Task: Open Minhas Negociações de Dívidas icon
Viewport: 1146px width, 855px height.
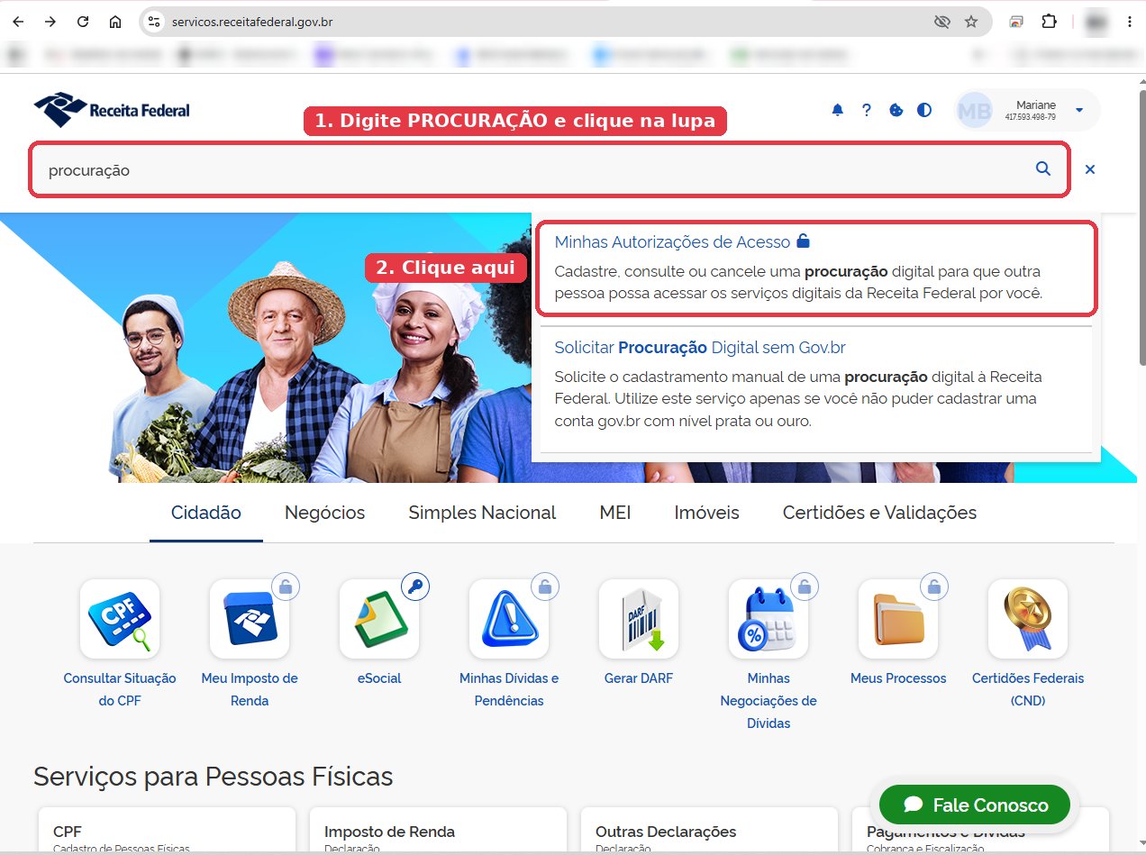Action: 769,619
